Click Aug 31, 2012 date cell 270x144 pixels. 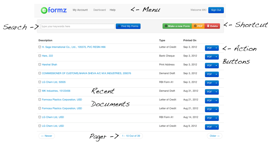pyautogui.click(x=191, y=91)
